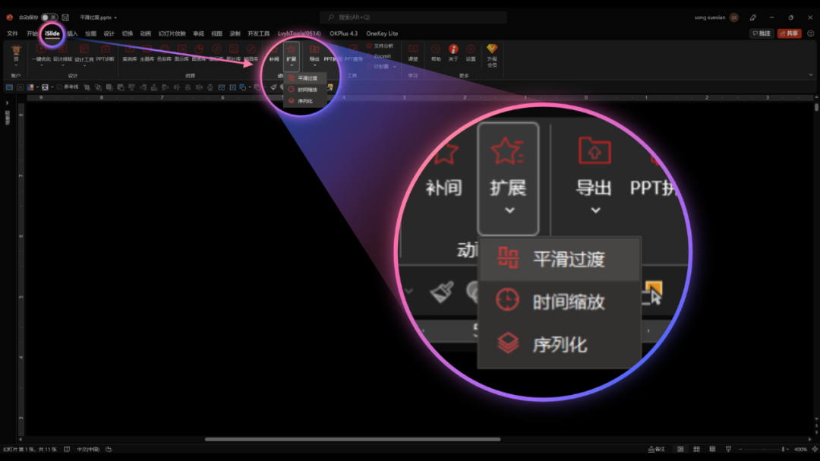The height and width of the screenshot is (461, 820).
Task: Open the 录制 tab
Action: 235,33
